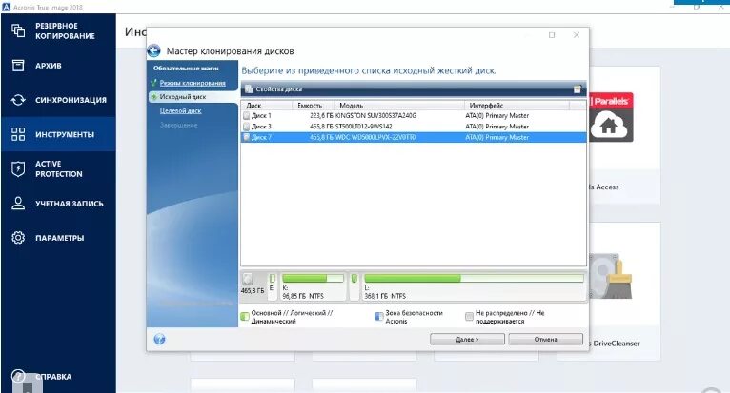Open РЕЗЕРВНОЕ КОПИРОВАНИЕ menu item
The width and height of the screenshot is (730, 393).
coord(65,30)
